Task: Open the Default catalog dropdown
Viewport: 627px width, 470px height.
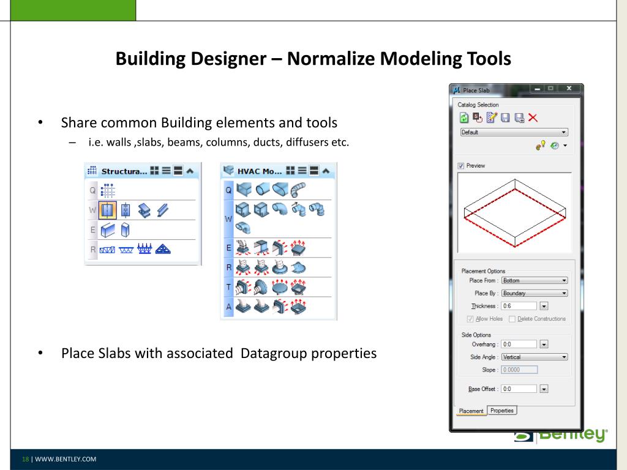Action: tap(514, 132)
